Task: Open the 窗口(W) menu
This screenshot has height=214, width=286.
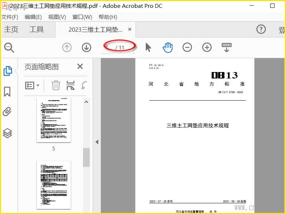Action: [x=82, y=17]
